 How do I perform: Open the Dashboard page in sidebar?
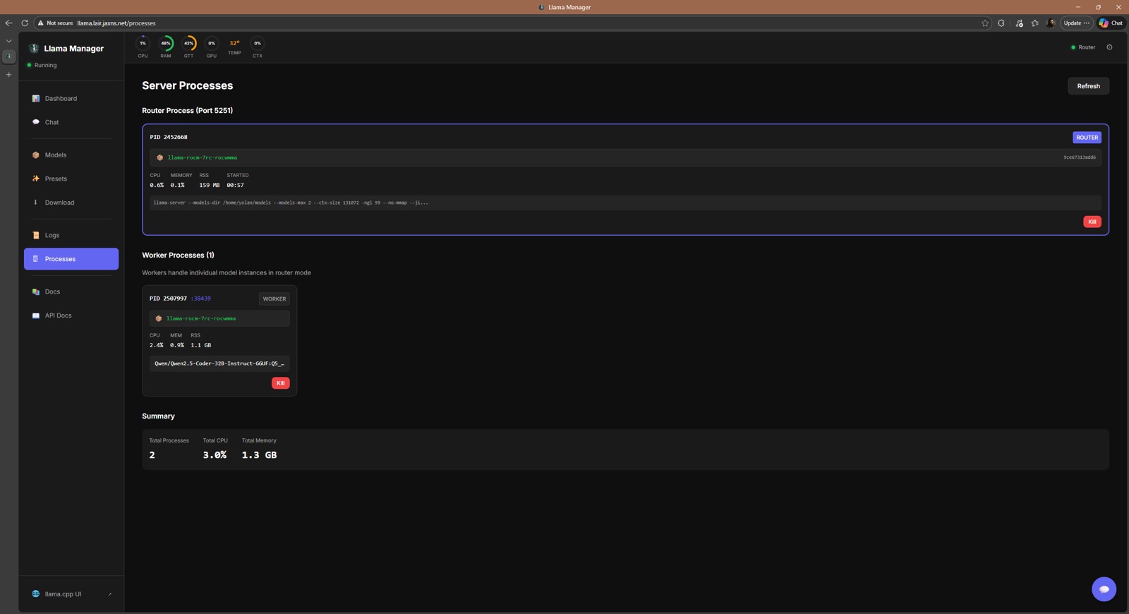[x=71, y=98]
